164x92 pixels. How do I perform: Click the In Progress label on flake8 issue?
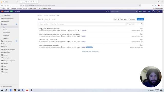(89, 47)
